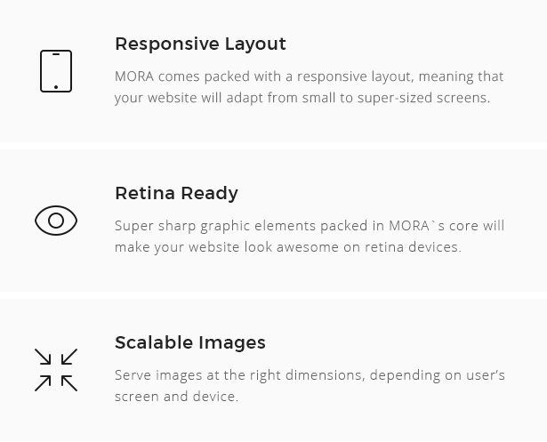
Task: Select the eye icon for Retina Ready
Action: point(56,221)
